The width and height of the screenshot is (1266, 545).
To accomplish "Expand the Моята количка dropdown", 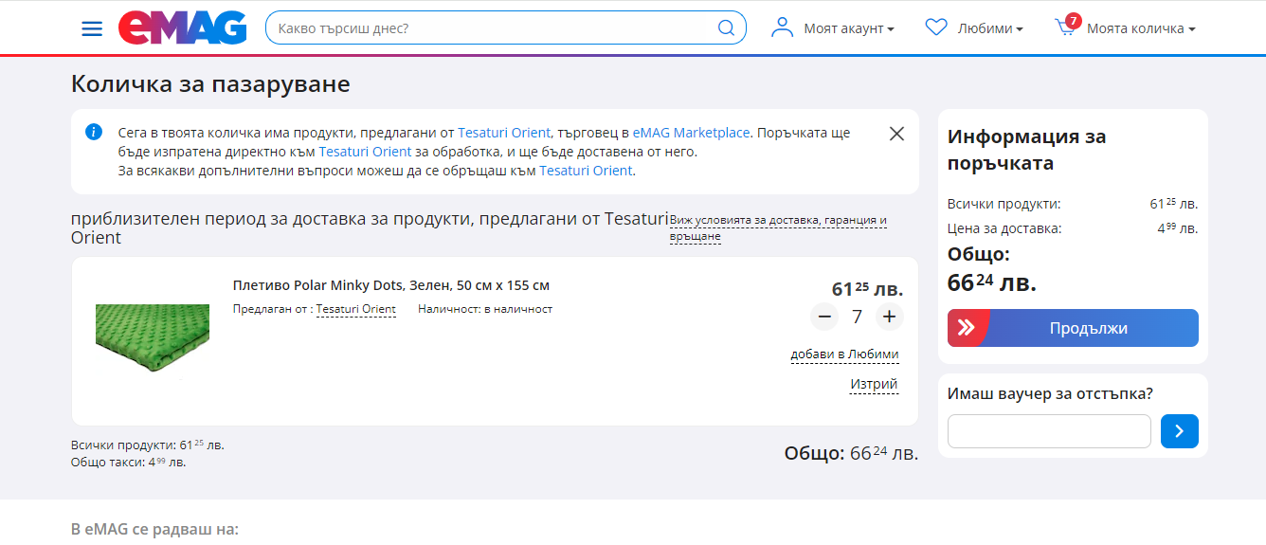I will click(x=1141, y=28).
